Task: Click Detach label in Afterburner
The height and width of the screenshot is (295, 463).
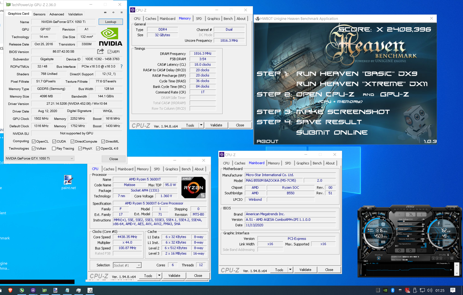Action: pyautogui.click(x=410, y=261)
